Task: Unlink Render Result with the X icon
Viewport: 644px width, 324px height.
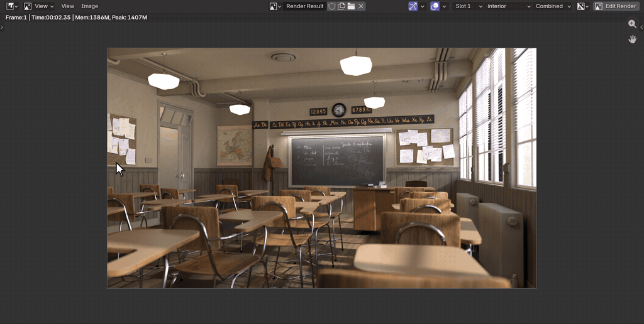Action: tap(361, 6)
